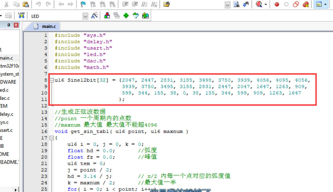This screenshot has height=192, width=333.
Task: Open the Pack Installer icon
Action: pos(145,15)
